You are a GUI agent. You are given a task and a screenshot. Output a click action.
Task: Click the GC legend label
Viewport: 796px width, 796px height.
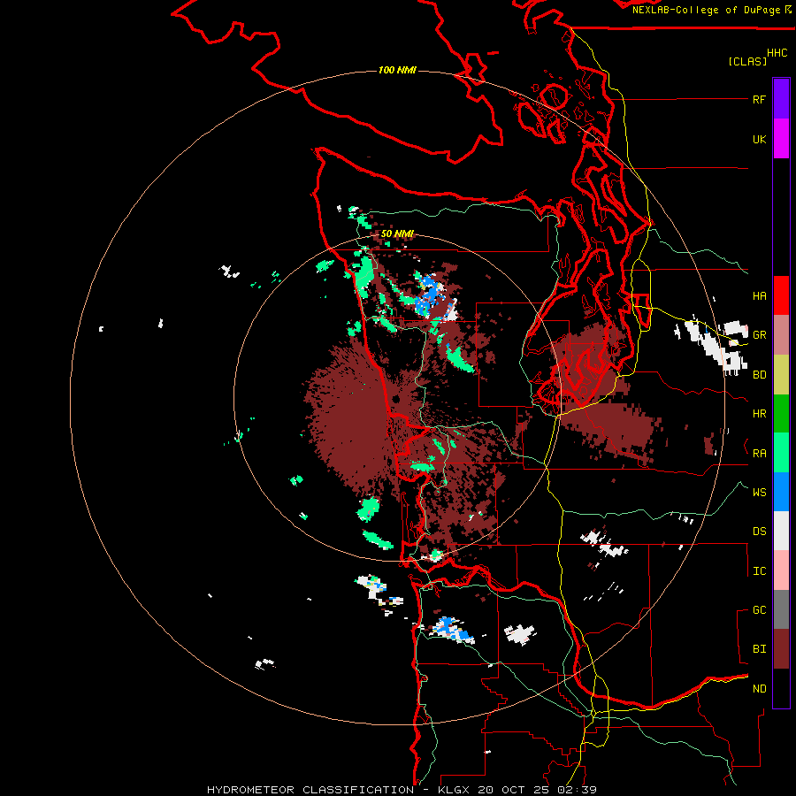pyautogui.click(x=759, y=610)
